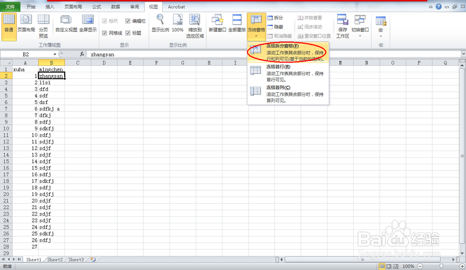Save Workspace (保存工作区)
Image resolution: width=466 pixels, height=270 pixels.
[x=343, y=27]
